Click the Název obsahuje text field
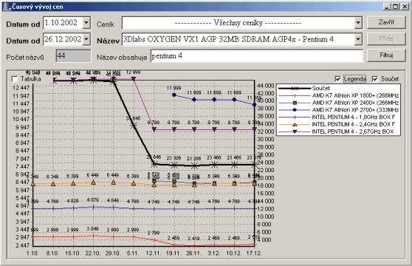This screenshot has height=266, width=412. click(x=256, y=55)
